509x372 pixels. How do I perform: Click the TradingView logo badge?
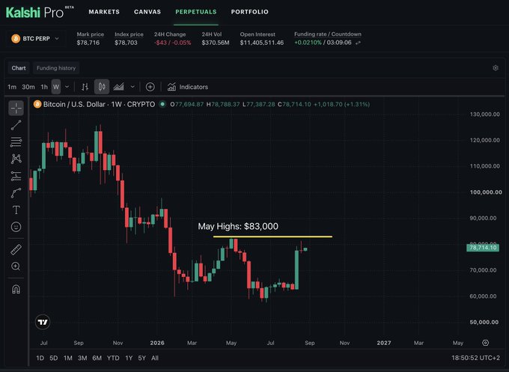43,322
